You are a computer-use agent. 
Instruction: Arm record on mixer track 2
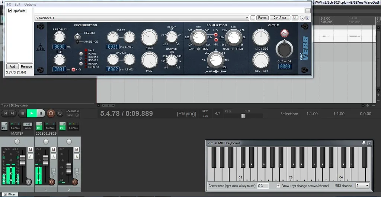point(74,182)
